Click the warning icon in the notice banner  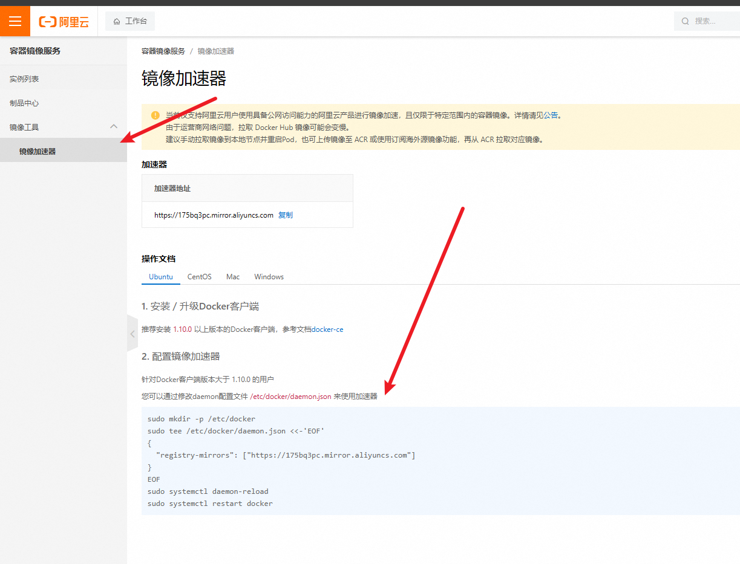[156, 115]
